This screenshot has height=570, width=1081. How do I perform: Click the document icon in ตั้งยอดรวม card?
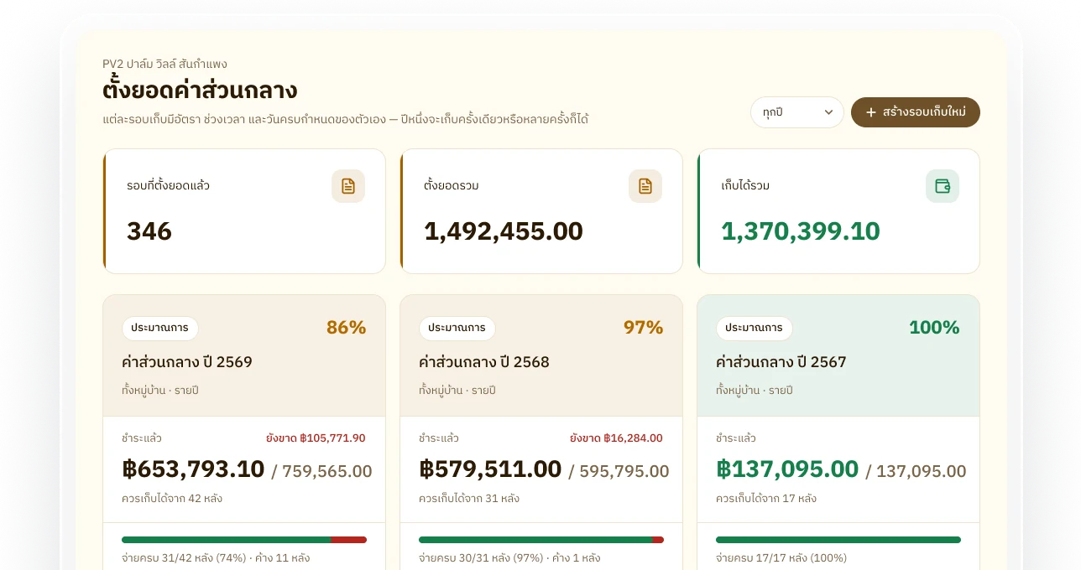(x=645, y=186)
